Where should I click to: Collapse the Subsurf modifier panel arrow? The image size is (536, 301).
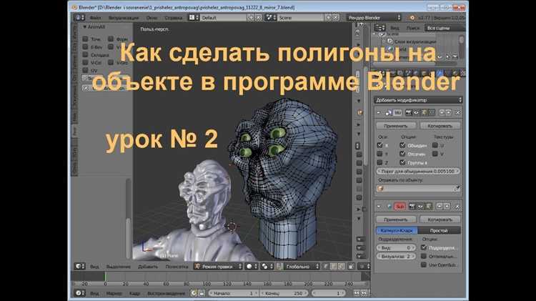click(x=379, y=206)
